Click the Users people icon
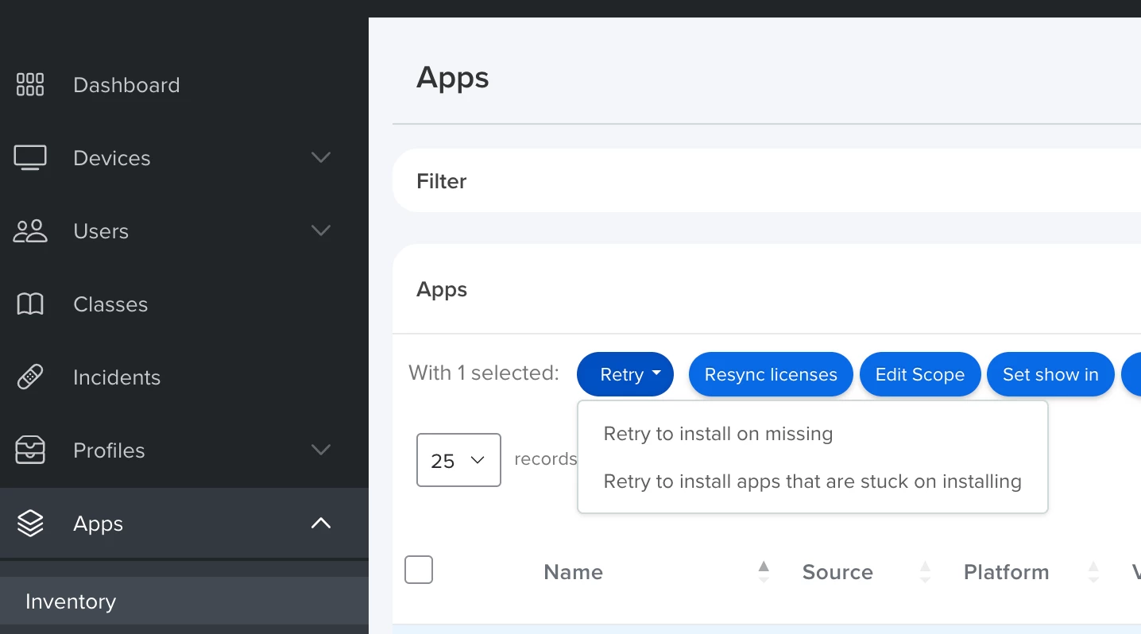Viewport: 1141px width, 634px height. pyautogui.click(x=30, y=230)
